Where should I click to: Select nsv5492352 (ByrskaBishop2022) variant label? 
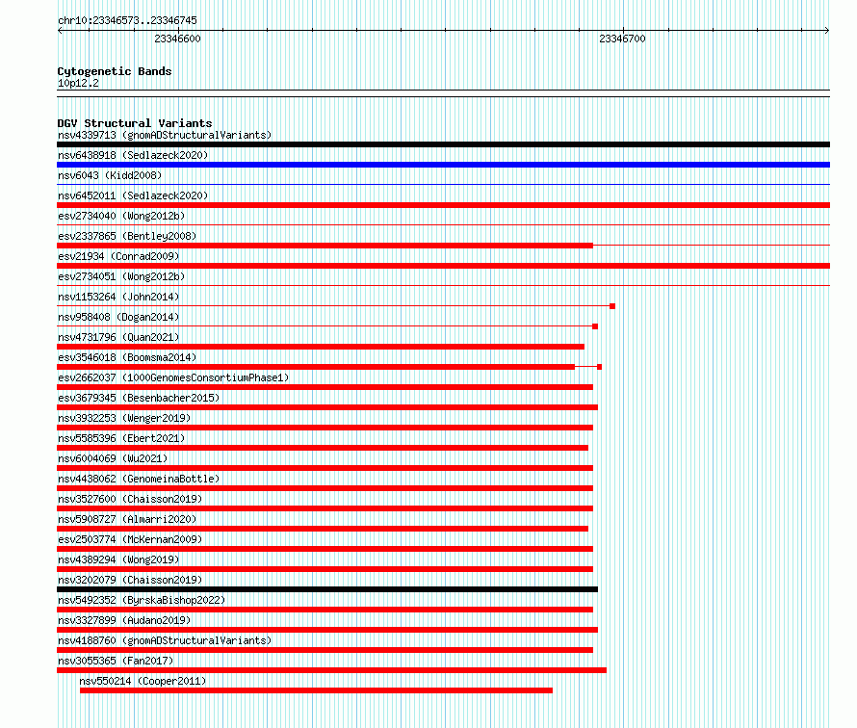(141, 600)
